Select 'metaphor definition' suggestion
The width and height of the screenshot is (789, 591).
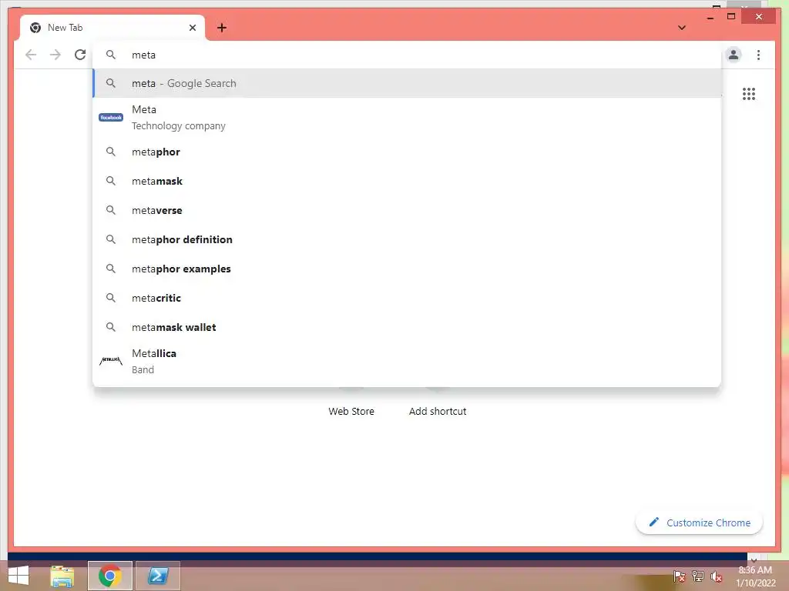pos(407,239)
